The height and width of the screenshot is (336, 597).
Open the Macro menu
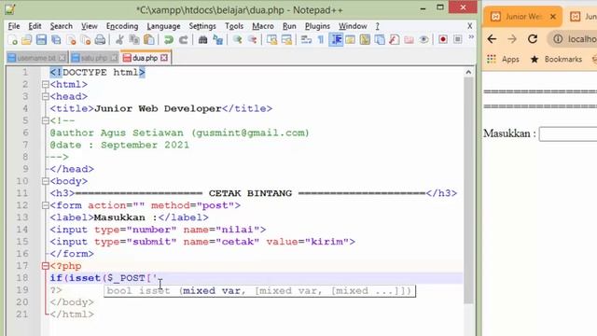click(263, 26)
